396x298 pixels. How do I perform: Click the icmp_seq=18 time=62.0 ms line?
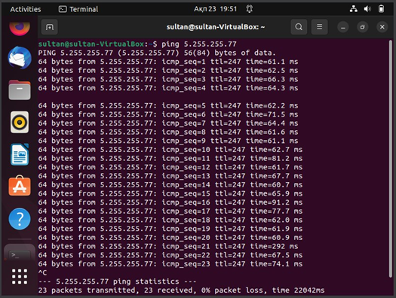tap(170, 220)
